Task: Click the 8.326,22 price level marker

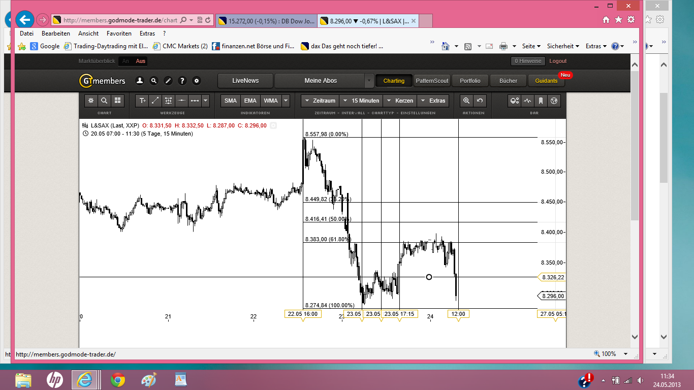Action: 552,277
